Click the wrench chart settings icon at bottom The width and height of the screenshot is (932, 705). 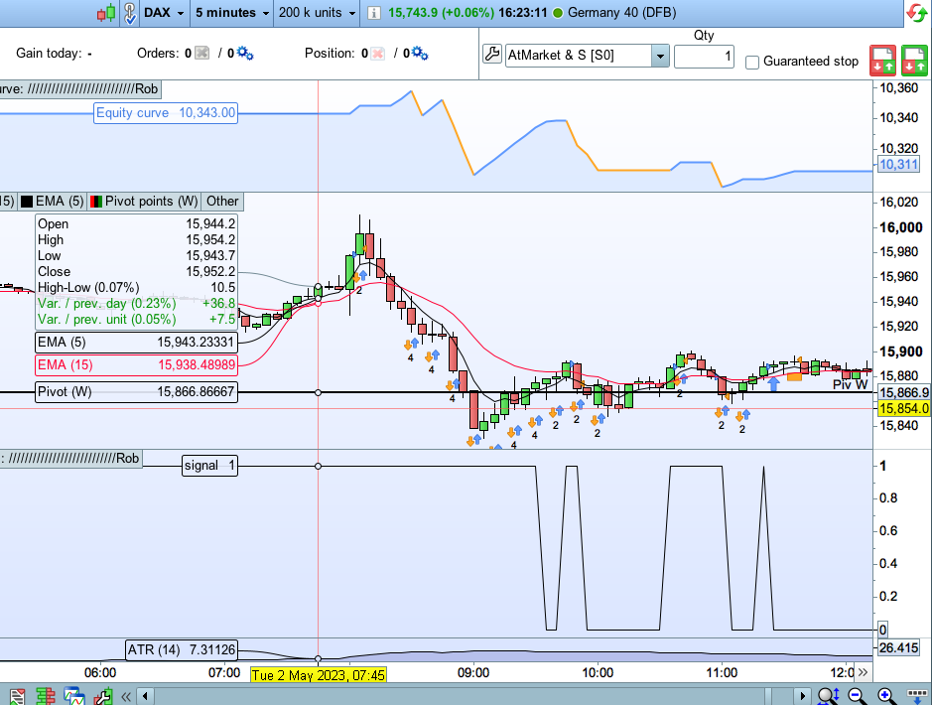[103, 696]
